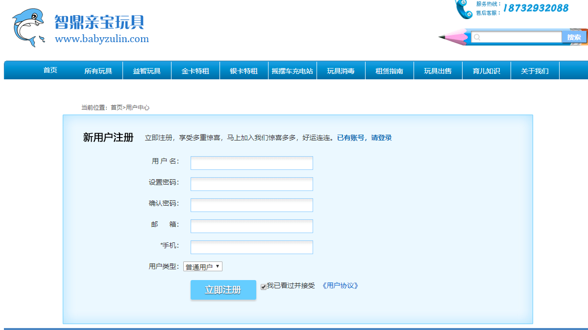588x330 pixels.
Task: Click the 新用户注册 heading
Action: click(x=108, y=138)
